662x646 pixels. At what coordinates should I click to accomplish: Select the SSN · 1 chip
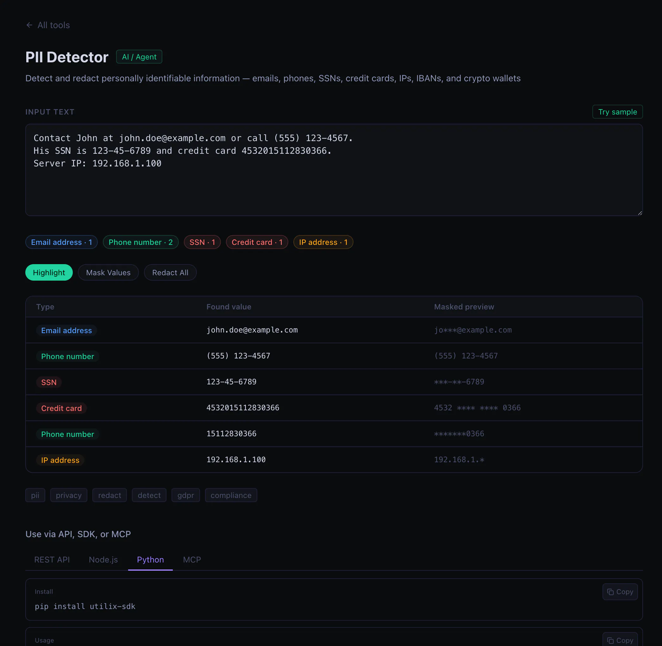202,242
